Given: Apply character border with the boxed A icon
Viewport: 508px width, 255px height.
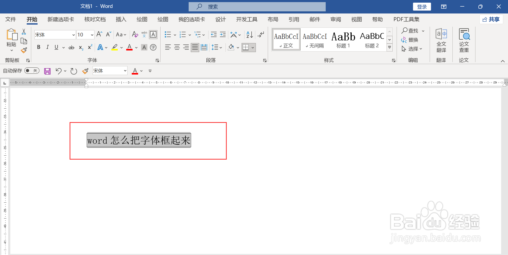Looking at the screenshot, I should click(x=153, y=34).
